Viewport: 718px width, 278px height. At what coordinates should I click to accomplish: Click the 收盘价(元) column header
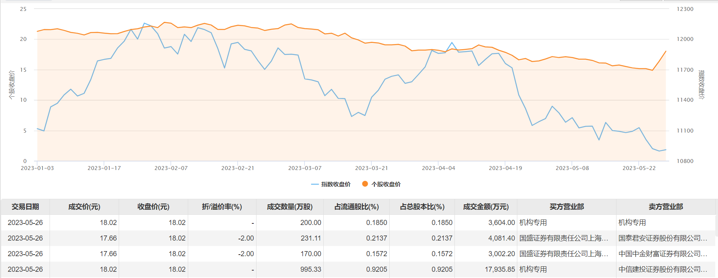pos(153,207)
